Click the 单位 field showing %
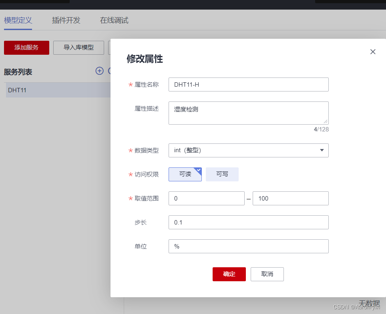The height and width of the screenshot is (314, 386). [248, 246]
